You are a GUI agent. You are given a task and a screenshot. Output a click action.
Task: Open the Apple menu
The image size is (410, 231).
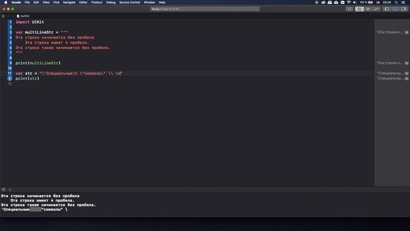[x=6, y=3]
